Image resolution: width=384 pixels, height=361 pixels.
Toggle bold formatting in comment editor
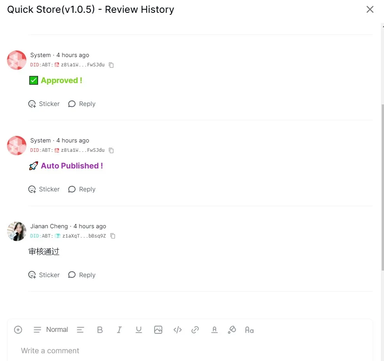(x=100, y=330)
